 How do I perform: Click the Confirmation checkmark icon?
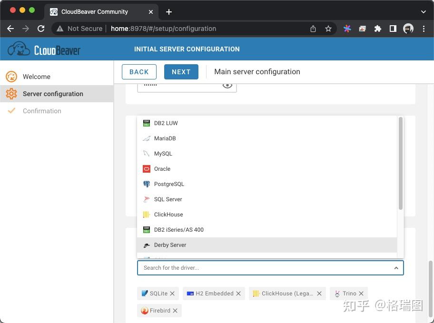[x=11, y=111]
